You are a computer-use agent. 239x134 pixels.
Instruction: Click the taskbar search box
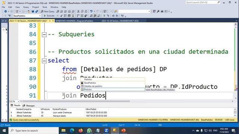34,131
